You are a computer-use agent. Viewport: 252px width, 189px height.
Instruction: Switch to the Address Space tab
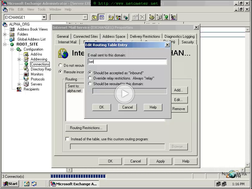114,36
